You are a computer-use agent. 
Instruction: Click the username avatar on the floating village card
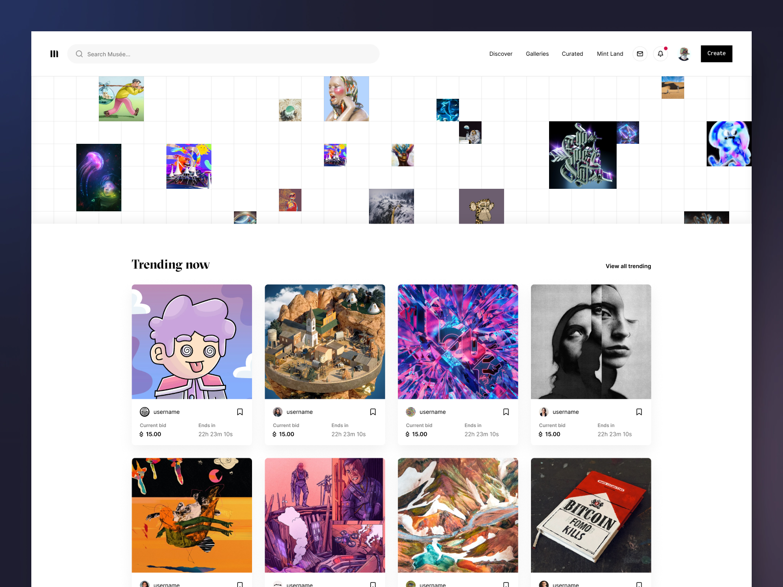click(277, 412)
